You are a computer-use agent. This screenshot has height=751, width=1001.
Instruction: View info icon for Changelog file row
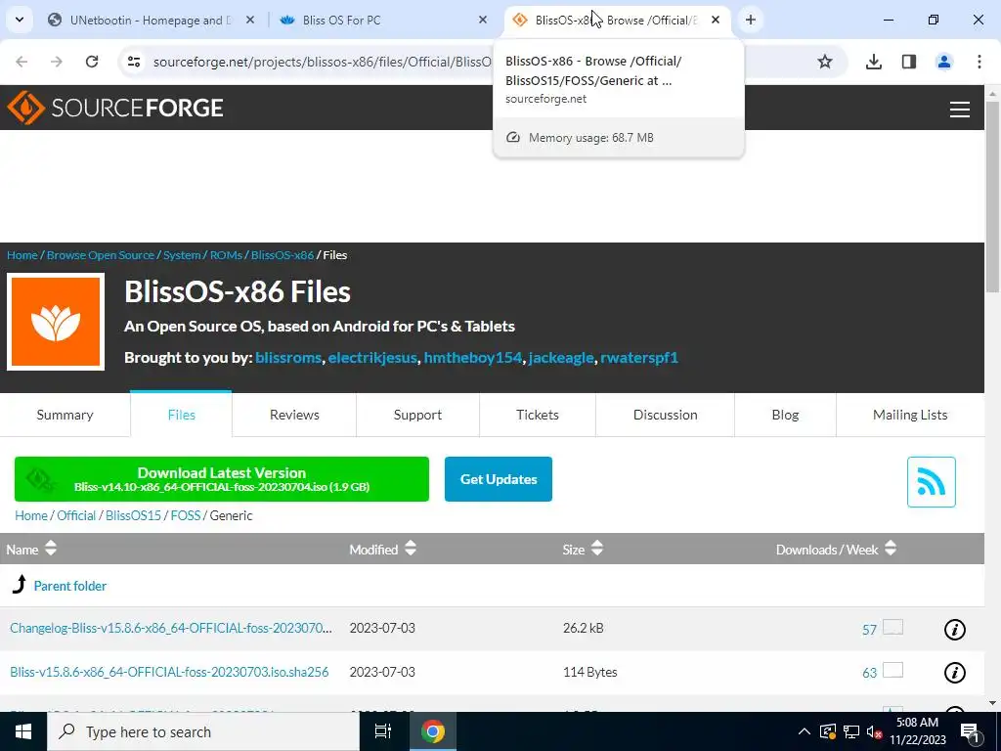954,630
